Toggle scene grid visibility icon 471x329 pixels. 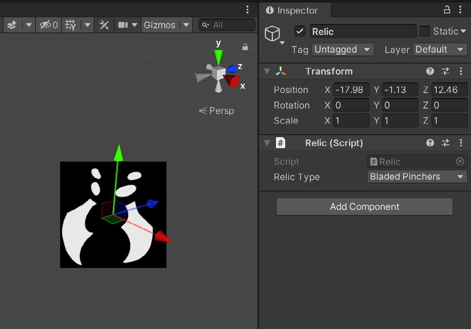coord(71,25)
